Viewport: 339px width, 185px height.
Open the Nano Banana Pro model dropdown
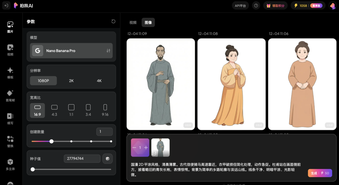[x=71, y=50]
